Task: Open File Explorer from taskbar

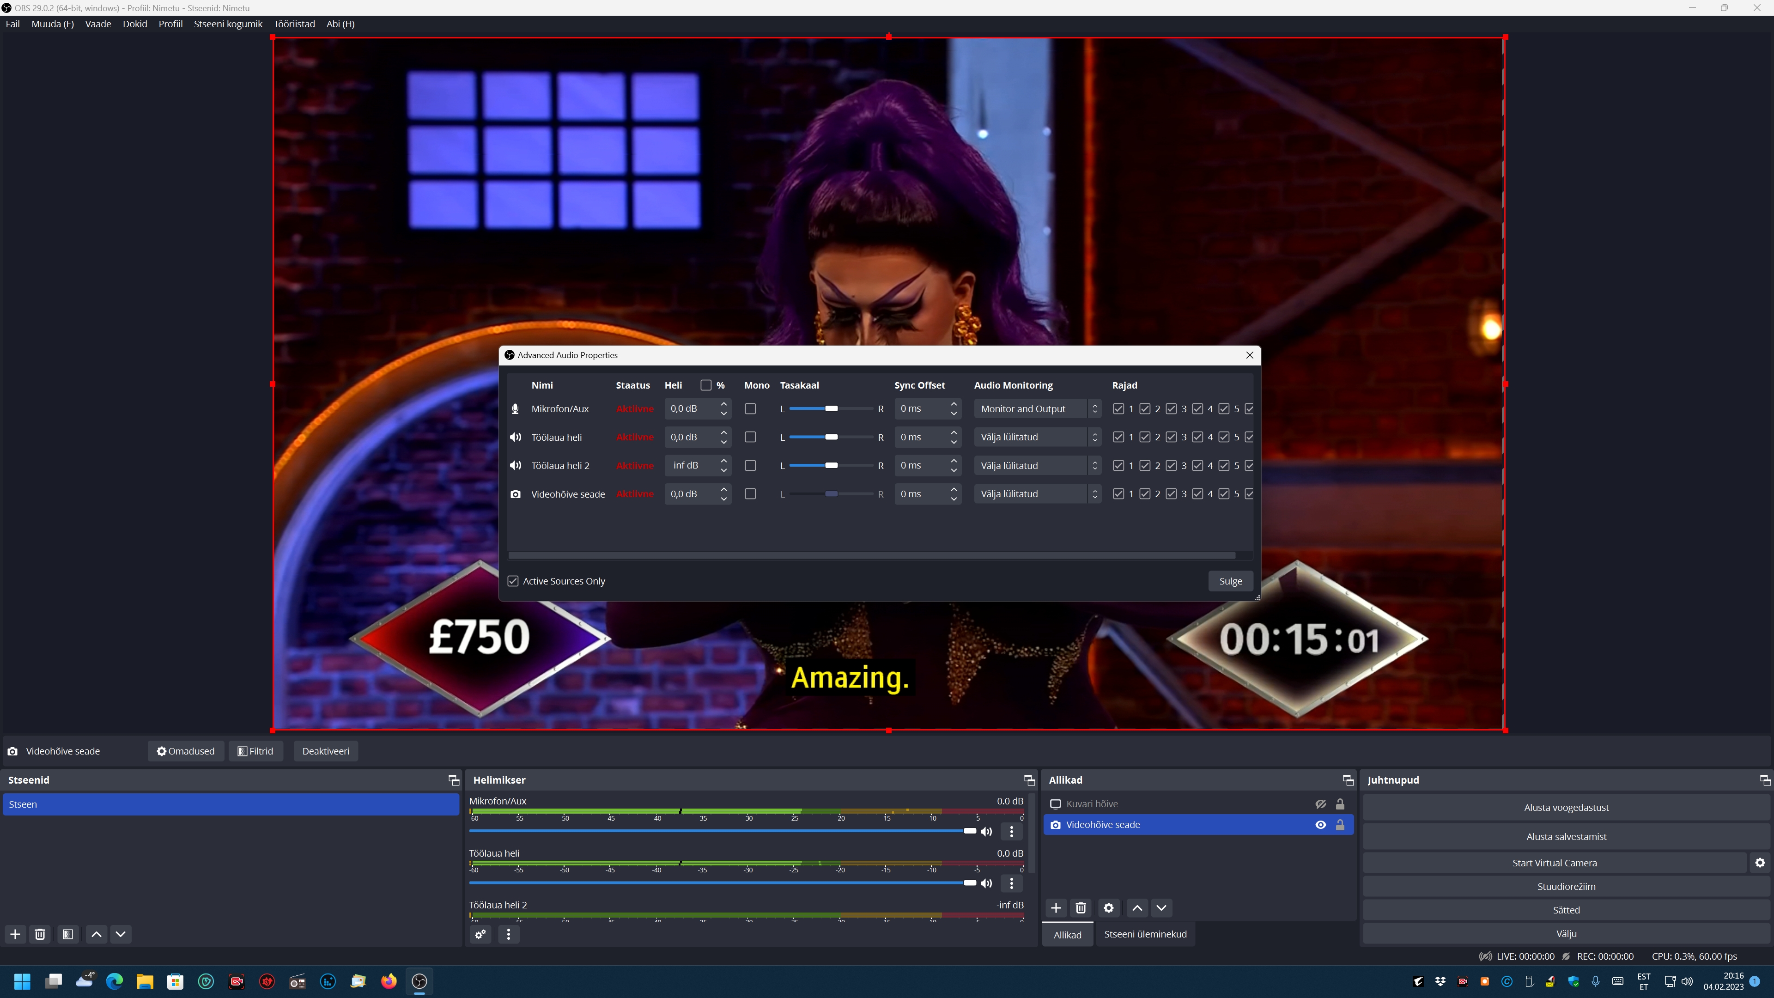Action: (145, 981)
